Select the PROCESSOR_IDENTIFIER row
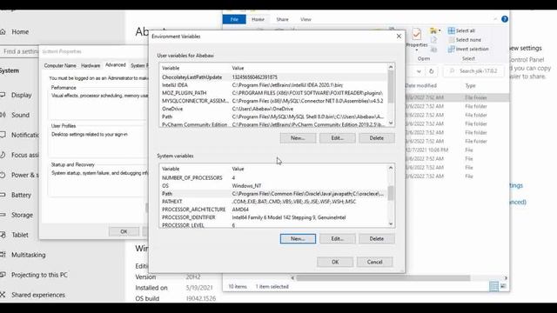Viewport: 557px width, 313px height. (273, 217)
